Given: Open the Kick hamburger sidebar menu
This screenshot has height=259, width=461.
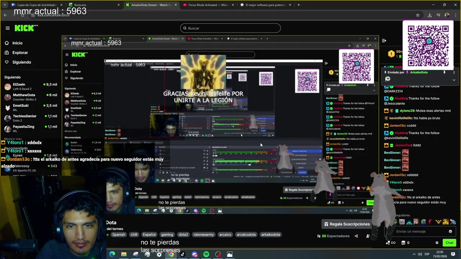Looking at the screenshot, I should point(8,28).
